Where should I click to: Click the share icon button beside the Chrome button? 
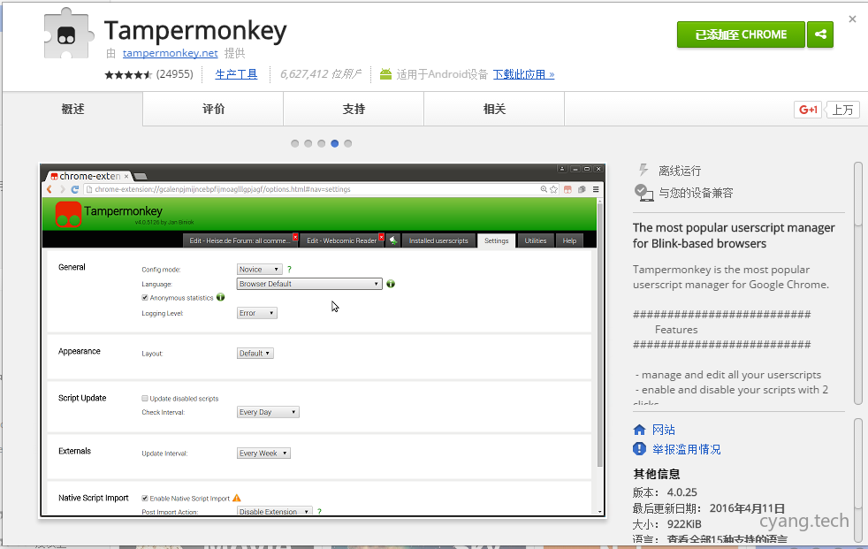tap(821, 34)
